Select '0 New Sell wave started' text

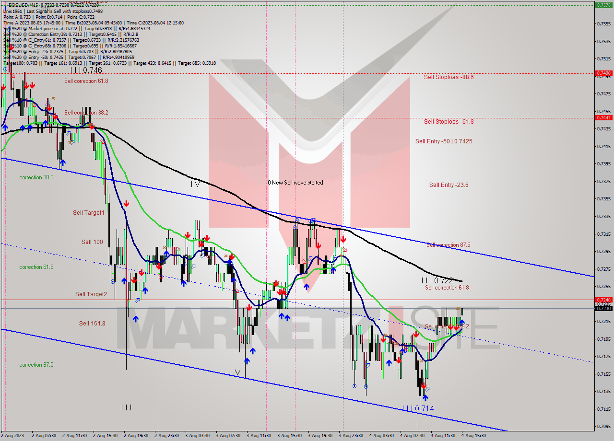(x=295, y=183)
